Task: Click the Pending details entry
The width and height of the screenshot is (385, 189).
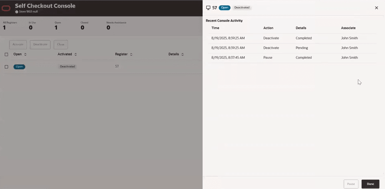Action: click(302, 48)
